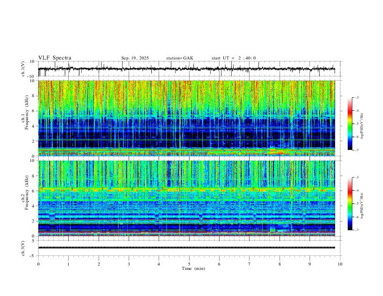
Task: Click the 'ch.1(V)' waveform axis label
Action: [23, 69]
